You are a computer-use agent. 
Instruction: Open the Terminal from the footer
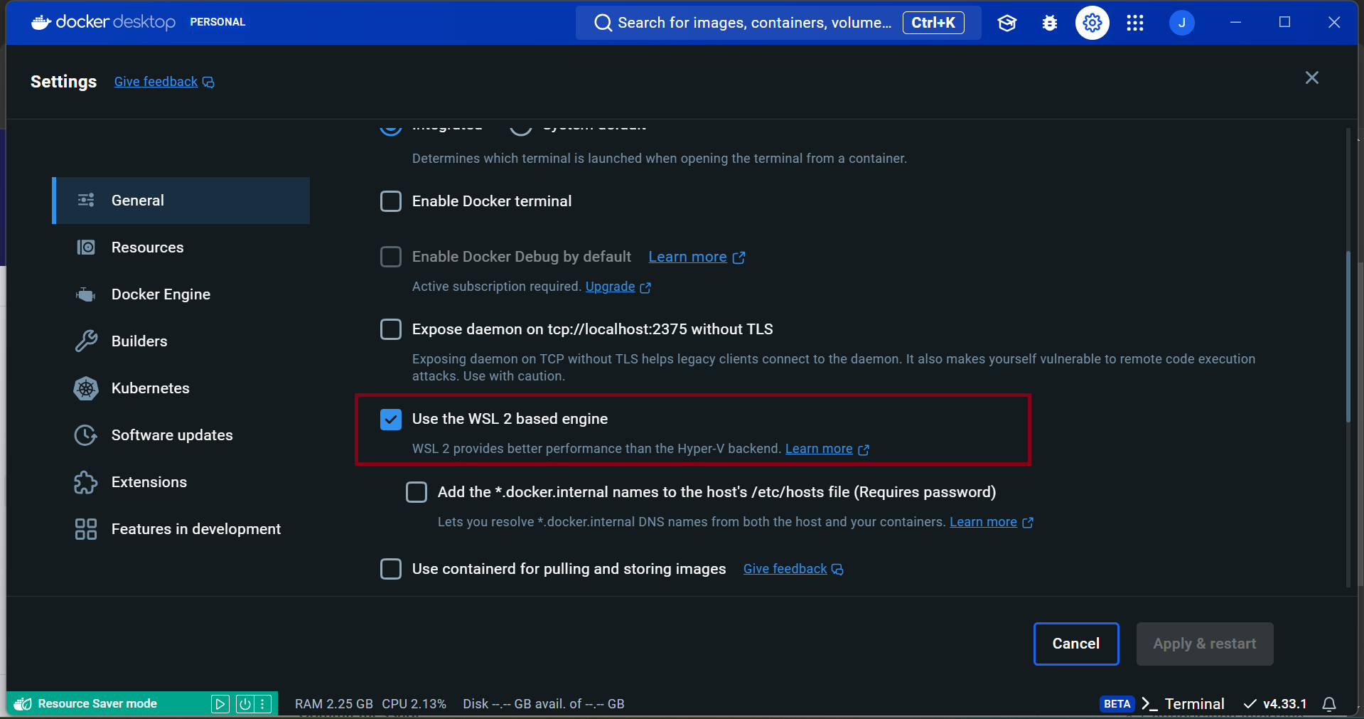point(1194,704)
